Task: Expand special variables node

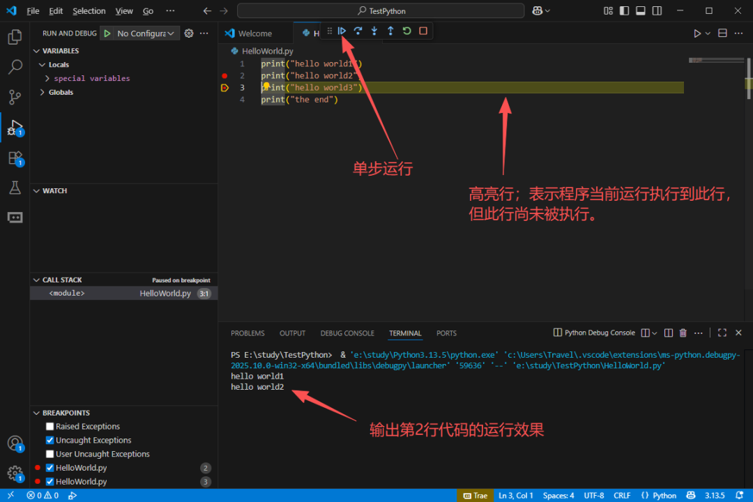Action: coord(47,78)
